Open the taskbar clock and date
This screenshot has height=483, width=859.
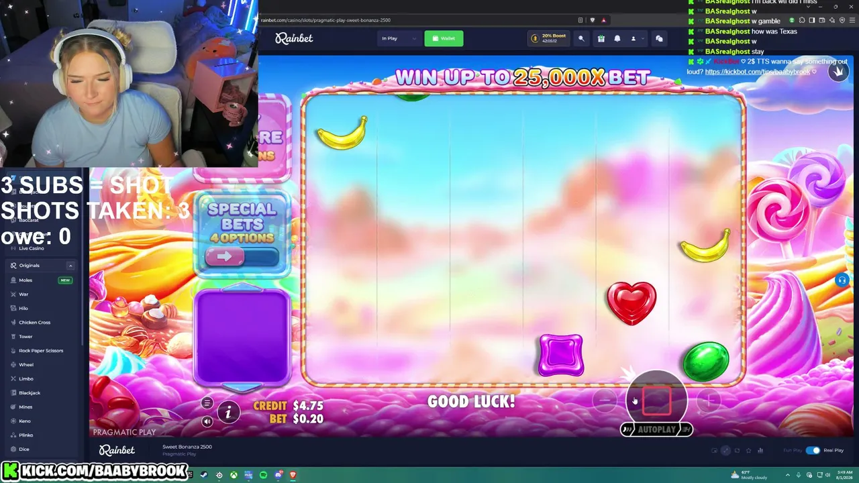coord(843,475)
